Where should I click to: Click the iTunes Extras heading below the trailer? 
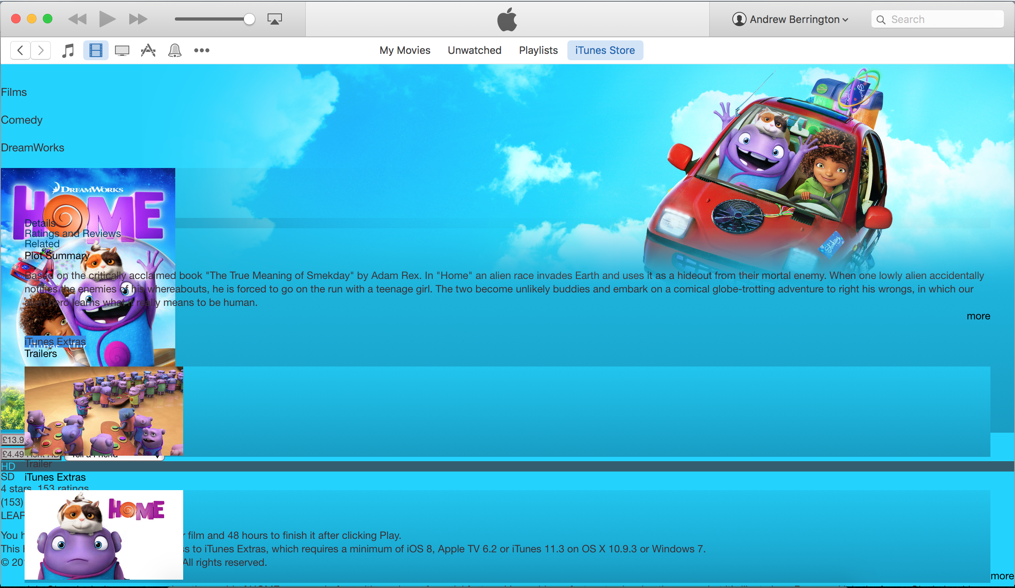(55, 477)
